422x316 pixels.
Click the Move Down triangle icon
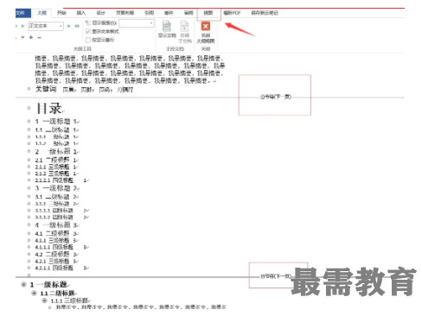pyautogui.click(x=22, y=37)
